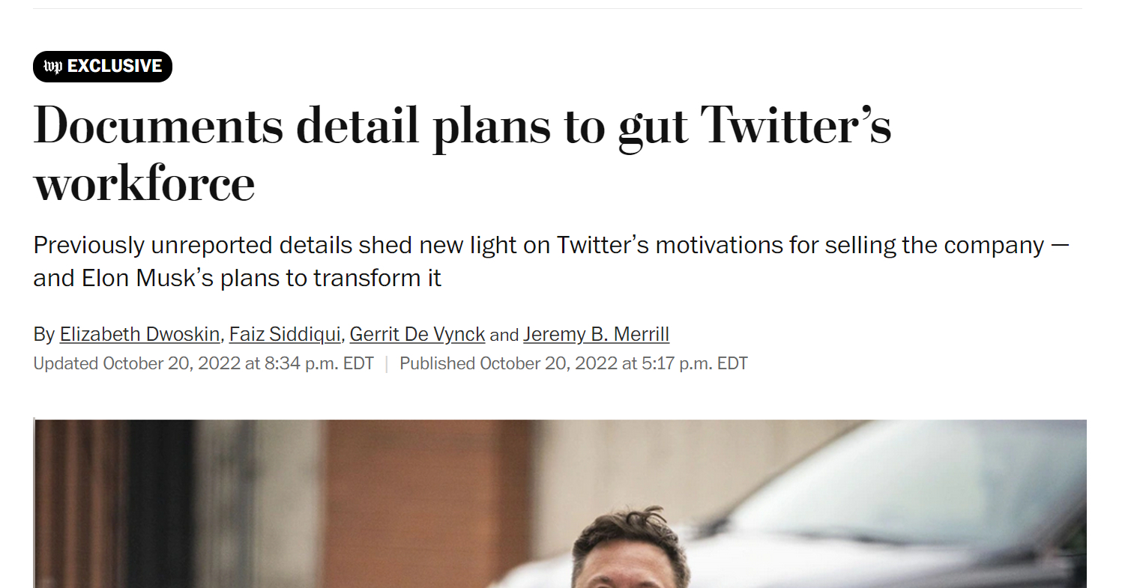
Task: Visit Gerrit De Vynck's author profile
Action: click(x=417, y=334)
